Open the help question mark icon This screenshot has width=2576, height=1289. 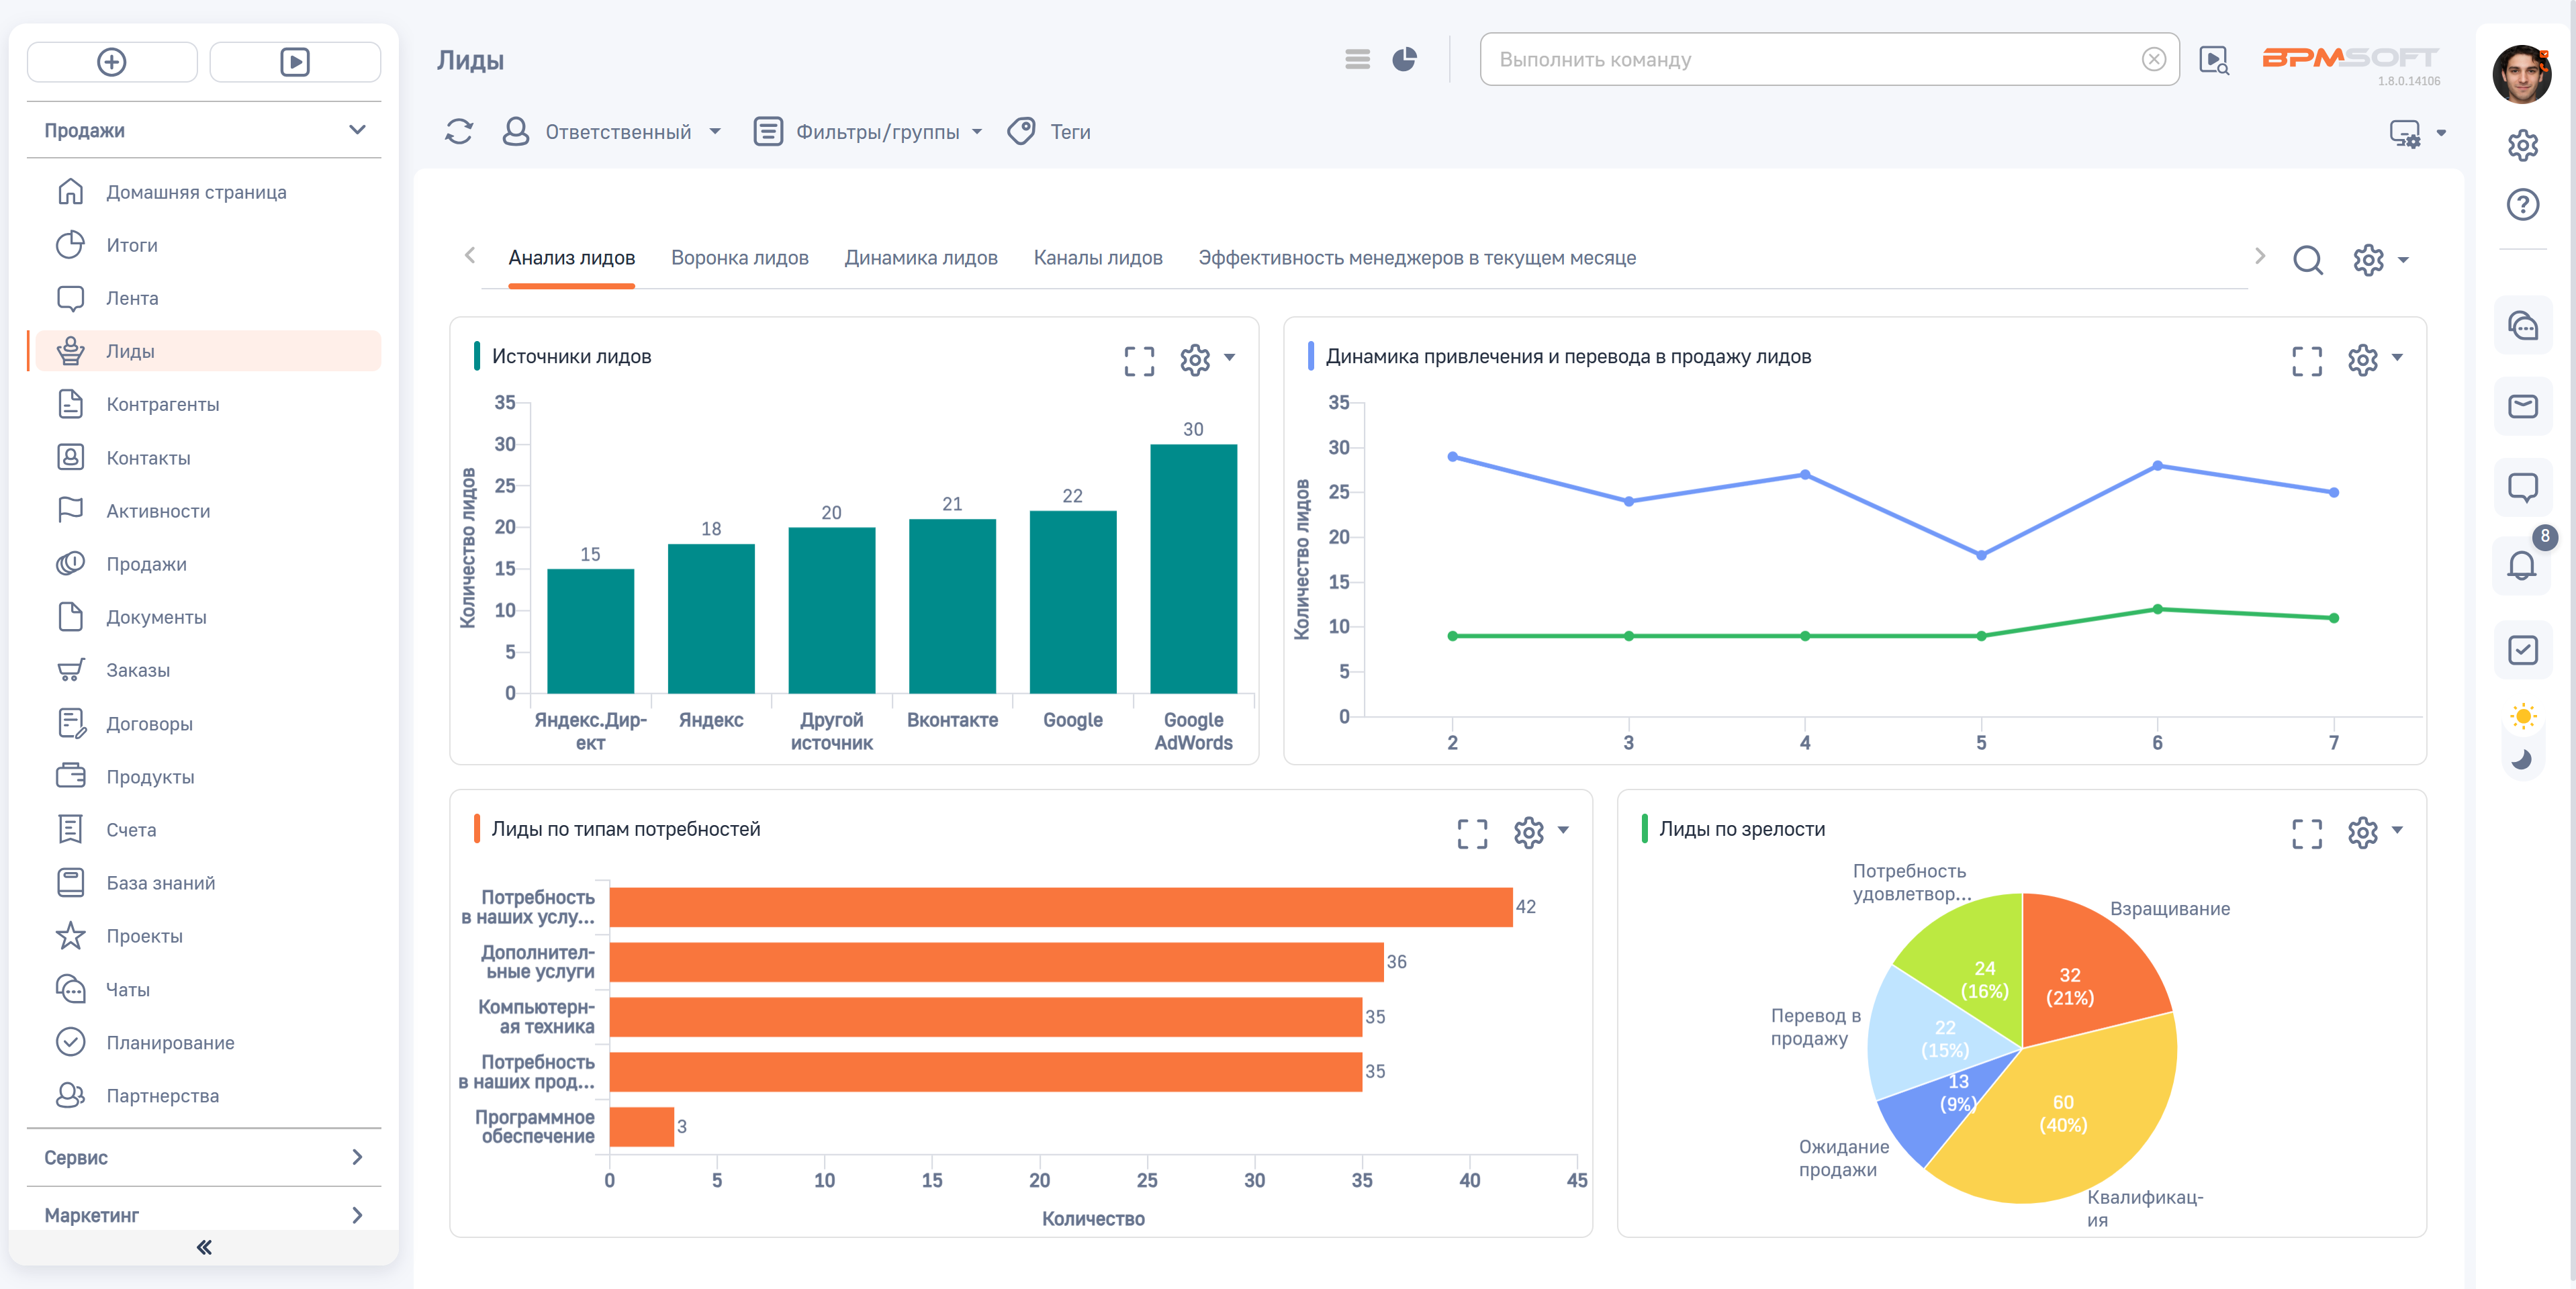[2521, 205]
